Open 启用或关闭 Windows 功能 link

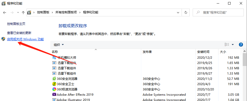coord(25,39)
